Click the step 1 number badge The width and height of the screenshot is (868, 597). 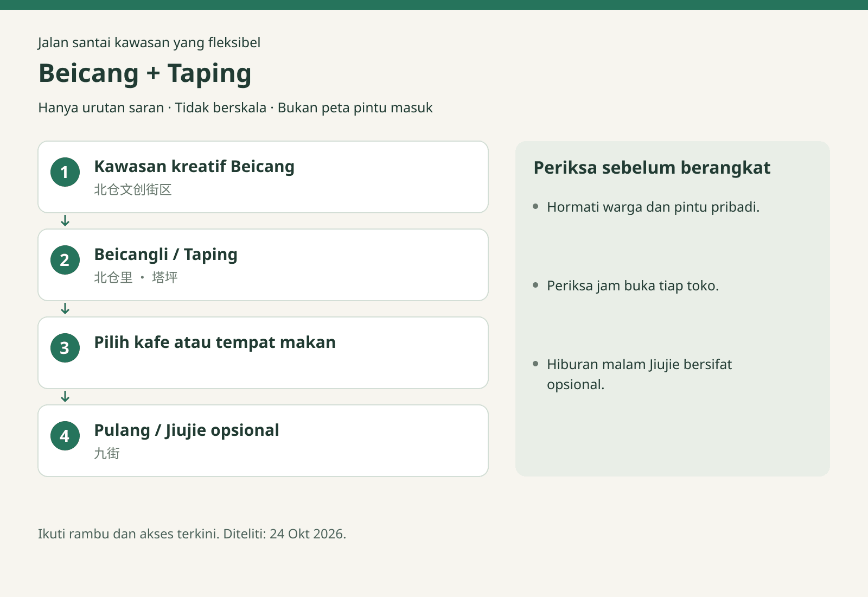click(65, 172)
